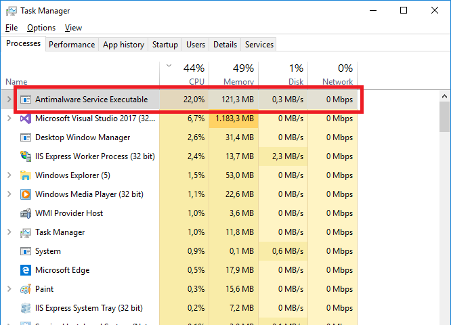
Task: Click the 53,0 MB memory value
Action: pos(240,175)
